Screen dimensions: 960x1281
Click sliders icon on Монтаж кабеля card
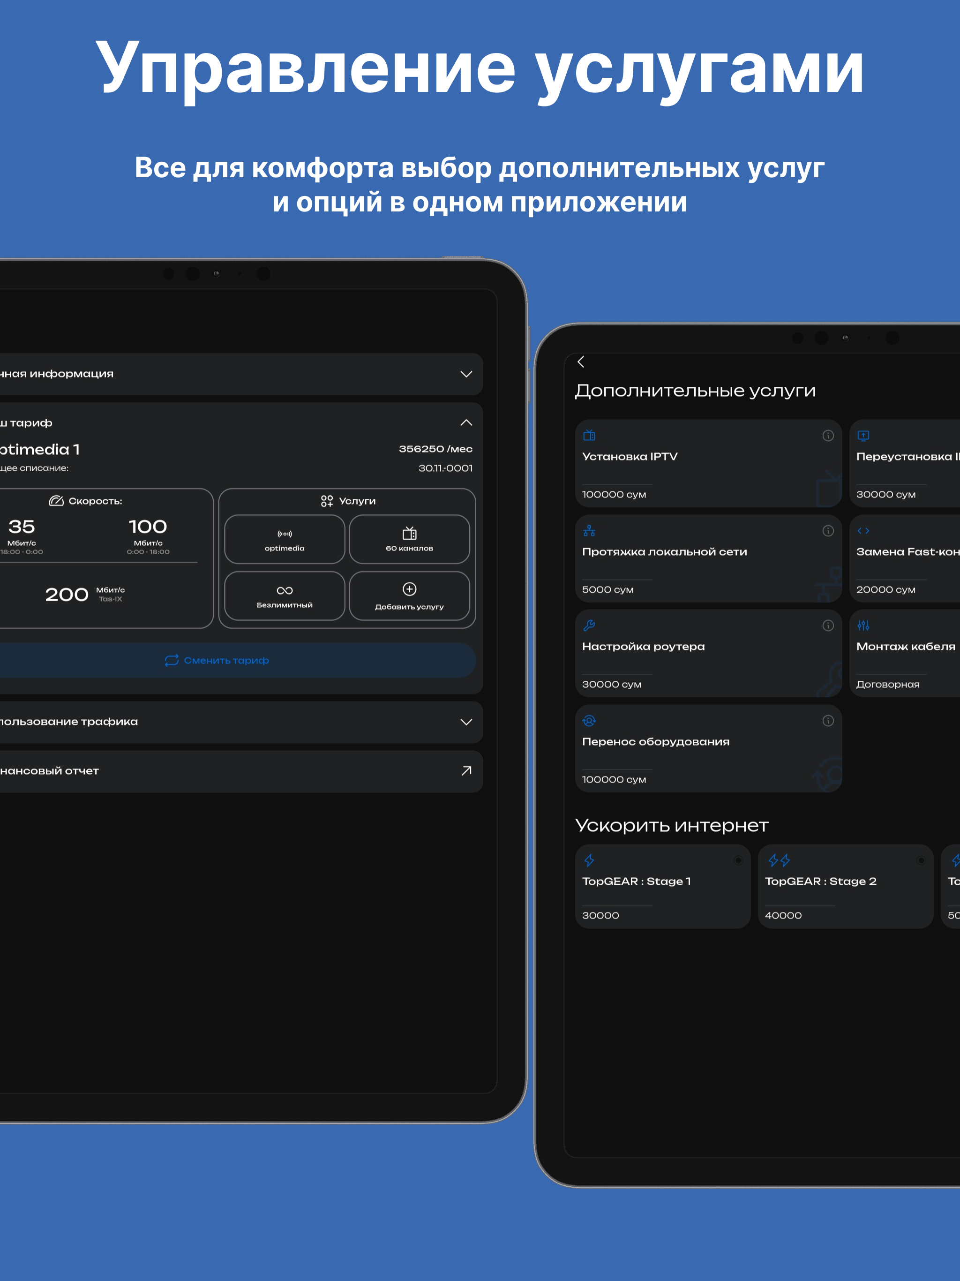pyautogui.click(x=863, y=625)
